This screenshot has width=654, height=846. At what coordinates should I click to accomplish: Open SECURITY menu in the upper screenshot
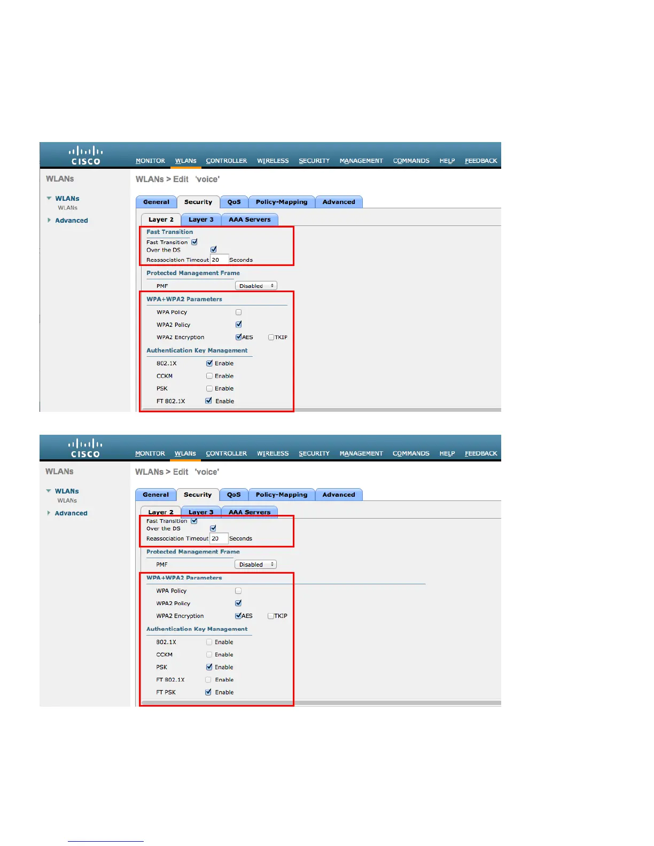(x=314, y=161)
